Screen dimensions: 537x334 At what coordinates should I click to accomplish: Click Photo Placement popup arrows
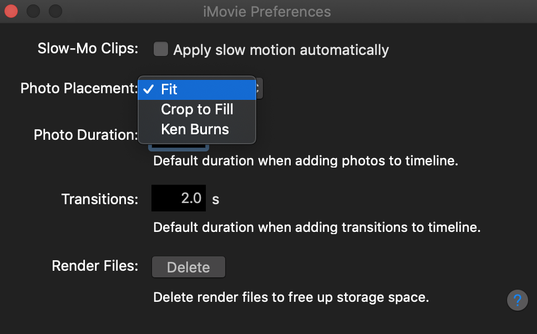pos(260,88)
